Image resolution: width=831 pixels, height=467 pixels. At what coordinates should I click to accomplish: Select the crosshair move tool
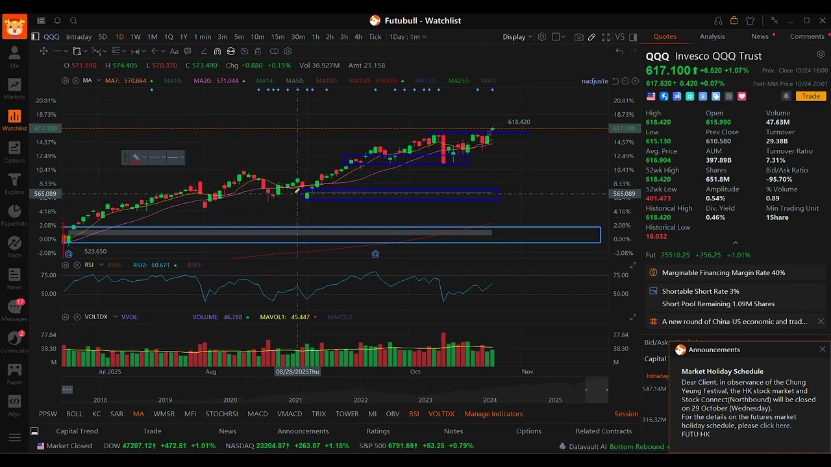click(x=43, y=51)
